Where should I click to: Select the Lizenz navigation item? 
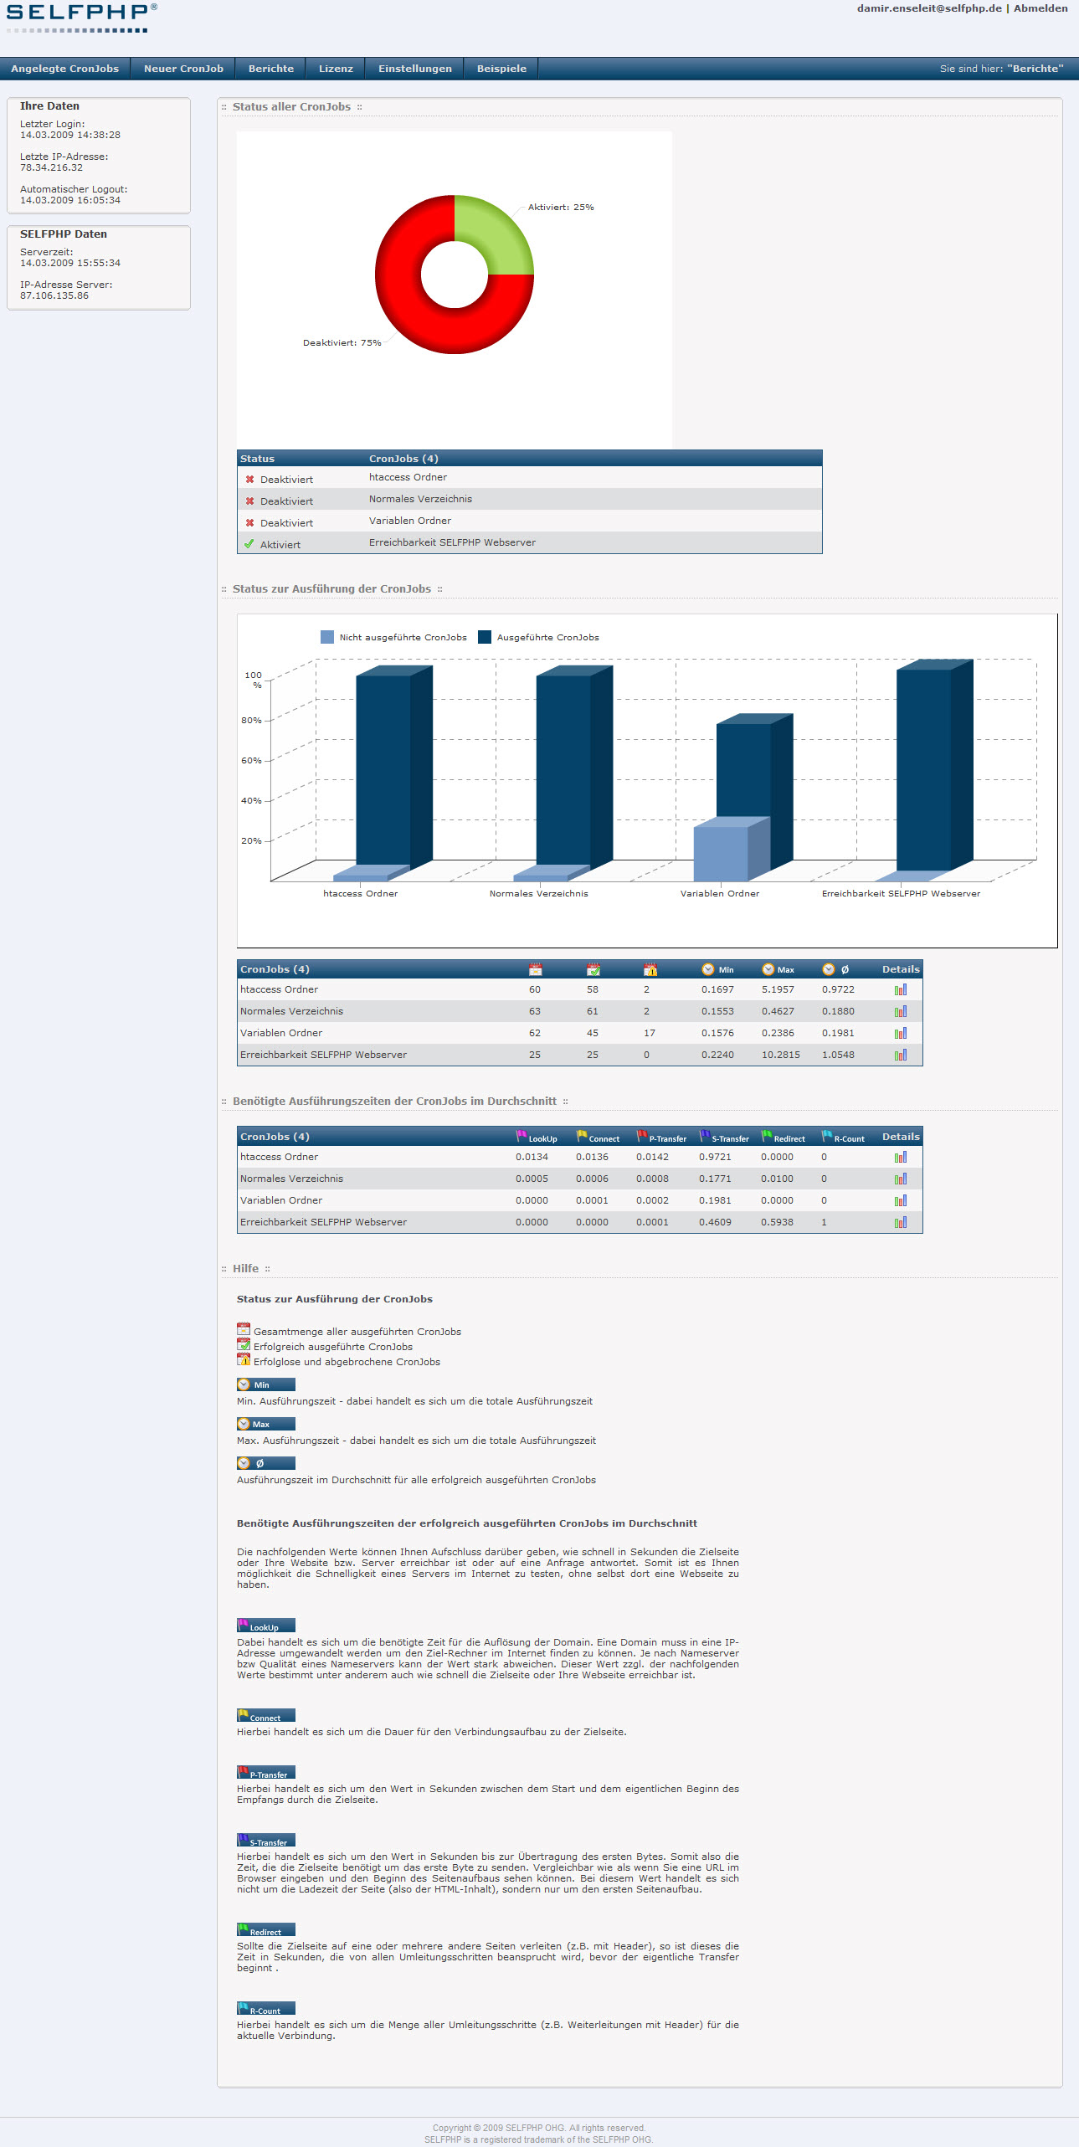336,69
